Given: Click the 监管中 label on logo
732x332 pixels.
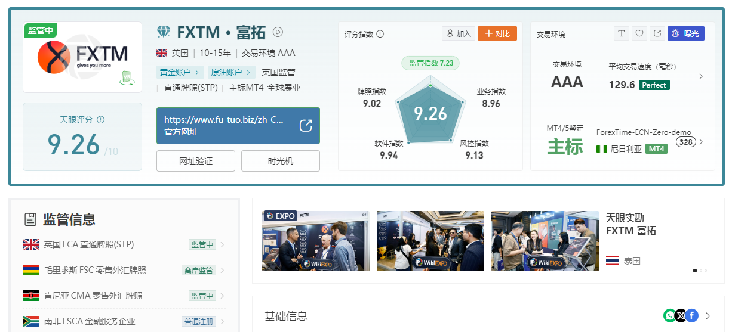Looking at the screenshot, I should (41, 30).
